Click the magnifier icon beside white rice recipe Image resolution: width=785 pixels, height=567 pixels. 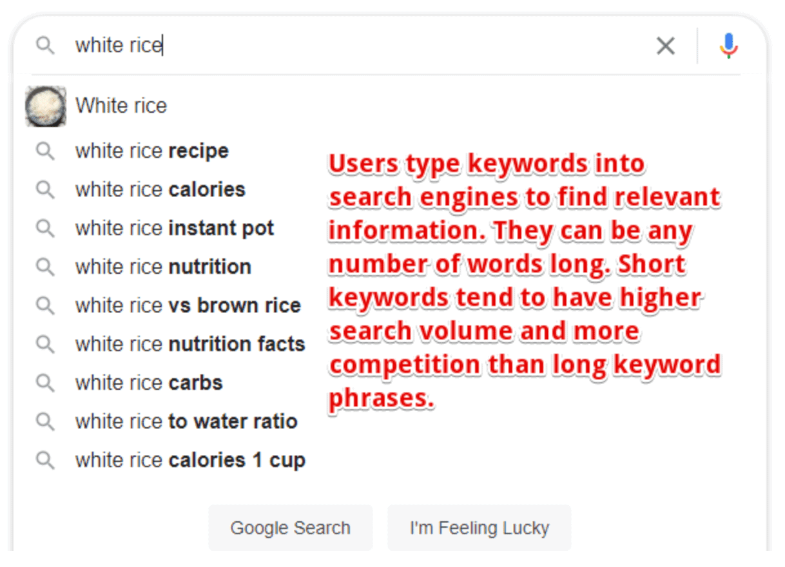click(45, 151)
